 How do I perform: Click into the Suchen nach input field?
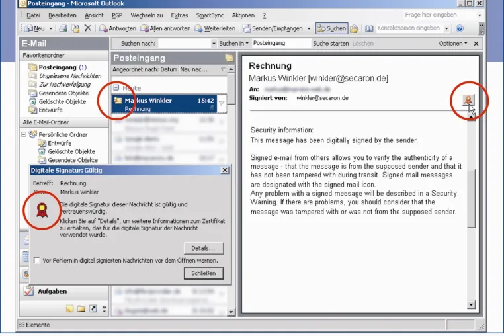(x=185, y=44)
